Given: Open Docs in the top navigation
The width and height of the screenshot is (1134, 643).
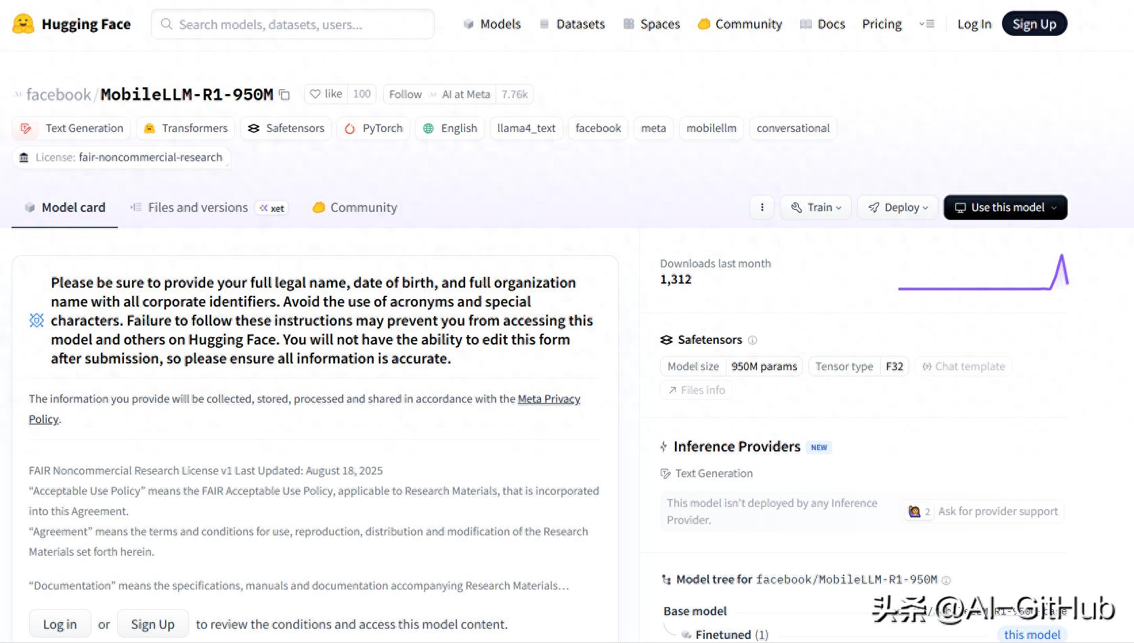Looking at the screenshot, I should pos(823,24).
